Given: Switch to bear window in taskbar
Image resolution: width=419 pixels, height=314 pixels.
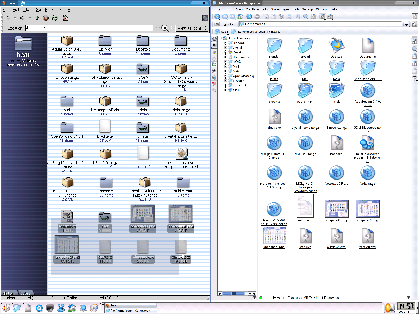Looking at the screenshot, I should pyautogui.click(x=131, y=305).
